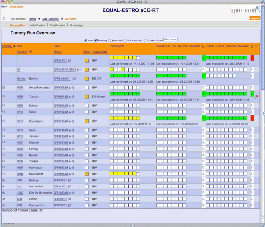Click the small square icon left of You are here

(x=4, y=19)
